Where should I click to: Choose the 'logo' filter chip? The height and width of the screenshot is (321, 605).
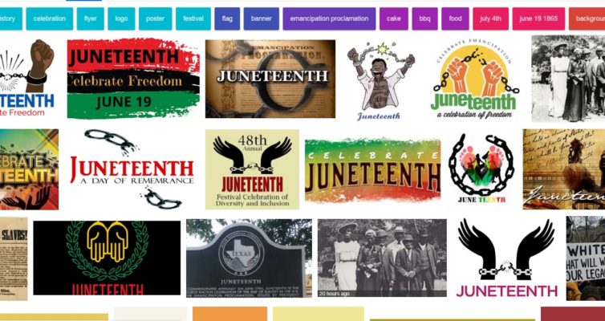tap(121, 18)
